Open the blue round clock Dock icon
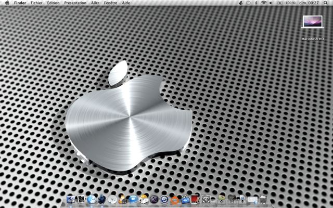This screenshot has width=333, height=208. coord(164,200)
